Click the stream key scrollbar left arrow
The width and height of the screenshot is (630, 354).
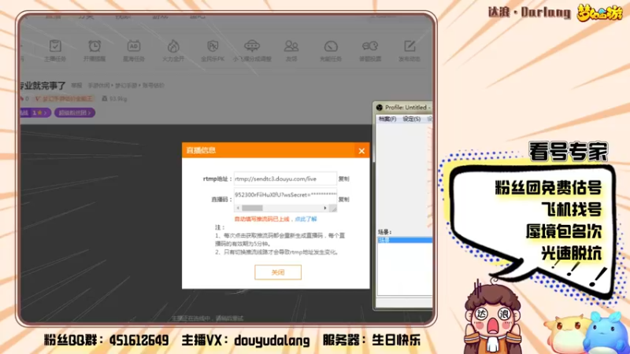238,208
